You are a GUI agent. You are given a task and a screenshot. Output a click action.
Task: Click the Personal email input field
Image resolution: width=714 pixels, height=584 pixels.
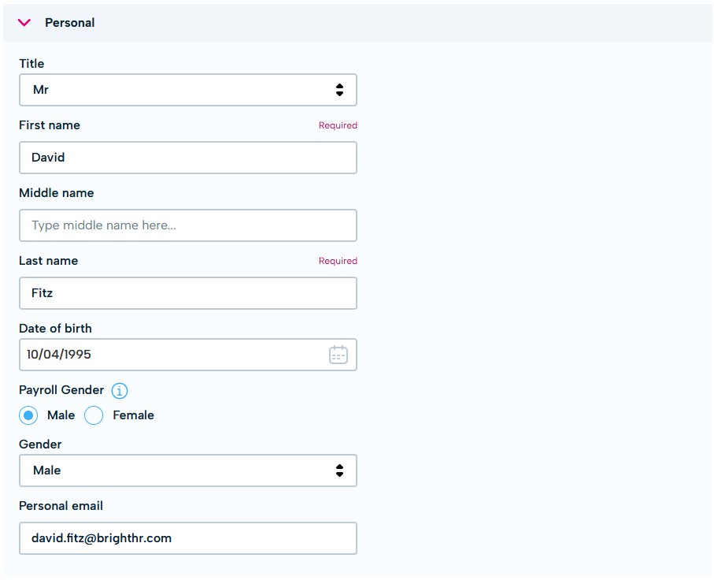tap(187, 538)
